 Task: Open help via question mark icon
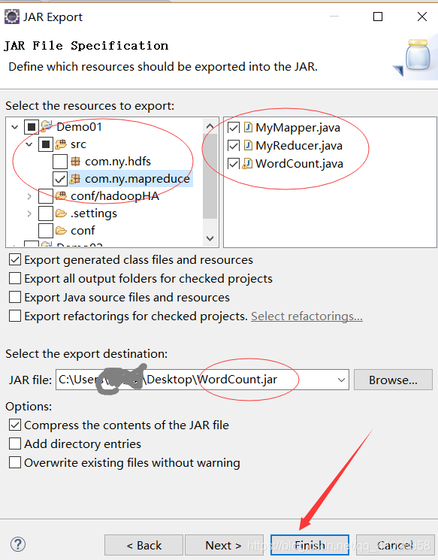[x=18, y=544]
